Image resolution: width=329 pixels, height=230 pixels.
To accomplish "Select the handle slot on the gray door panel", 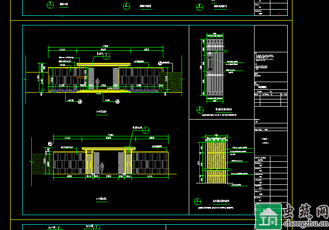I will [209, 63].
